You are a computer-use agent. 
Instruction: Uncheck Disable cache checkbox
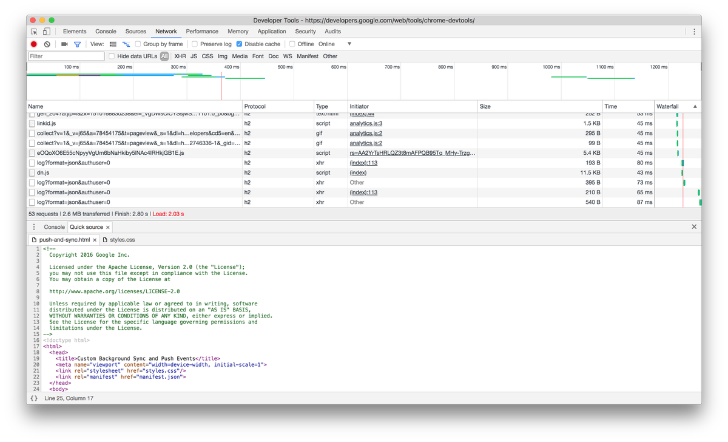pyautogui.click(x=240, y=44)
